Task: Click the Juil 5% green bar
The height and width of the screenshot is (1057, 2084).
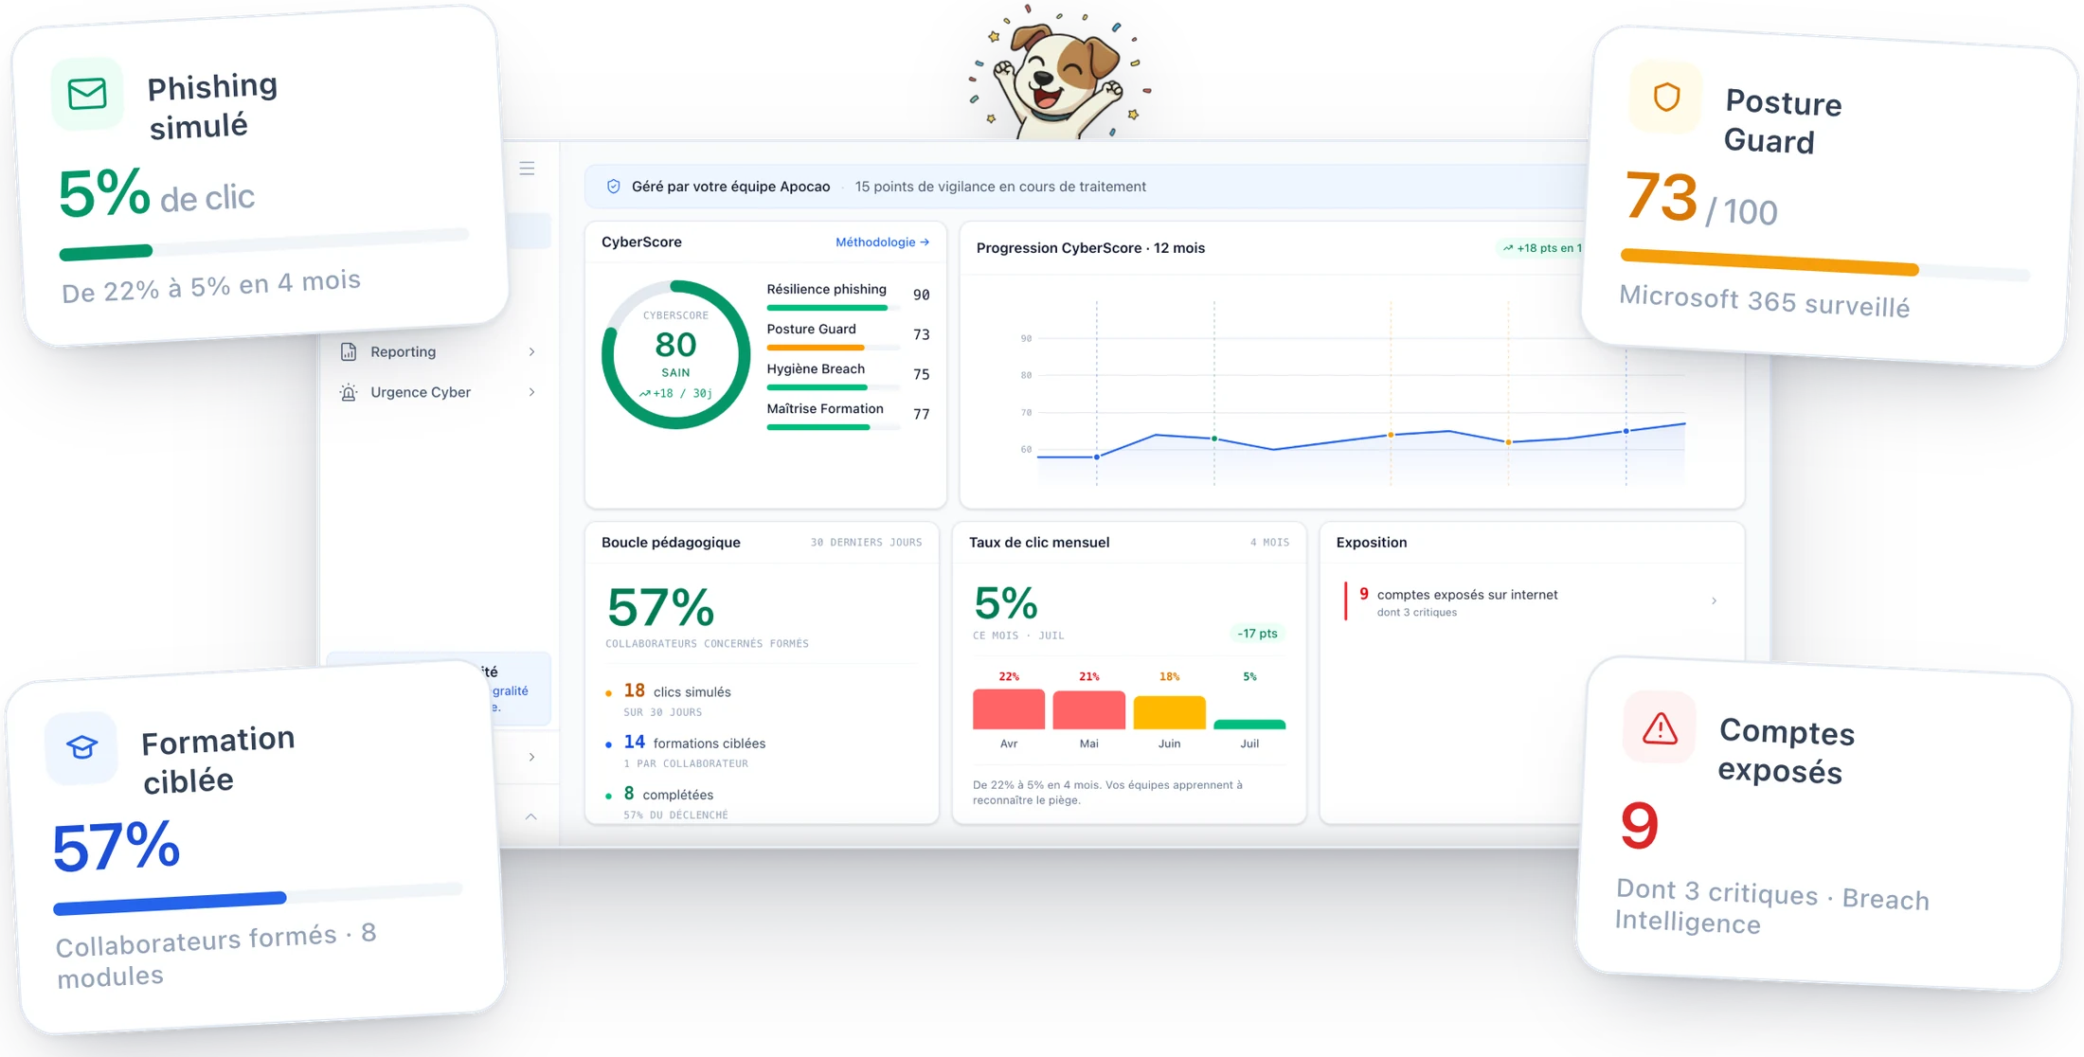Action: (x=1249, y=725)
